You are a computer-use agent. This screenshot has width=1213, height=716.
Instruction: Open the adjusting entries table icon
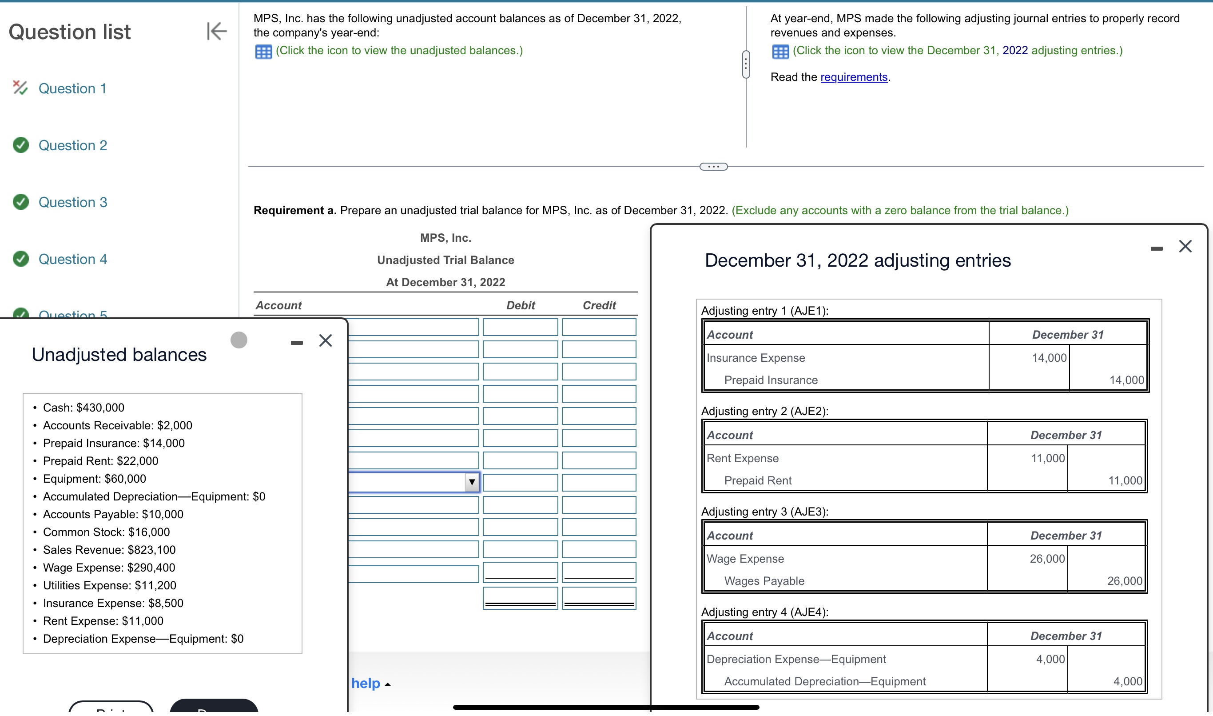[780, 51]
